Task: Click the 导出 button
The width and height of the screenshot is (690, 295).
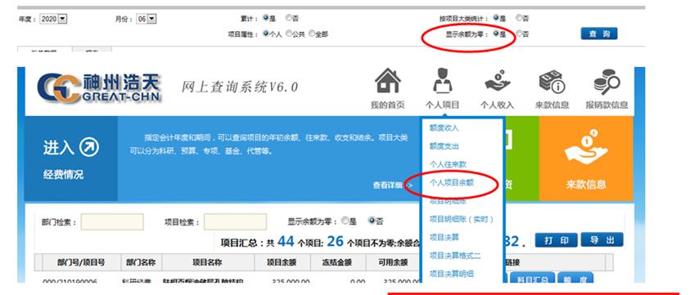Action: tap(602, 240)
